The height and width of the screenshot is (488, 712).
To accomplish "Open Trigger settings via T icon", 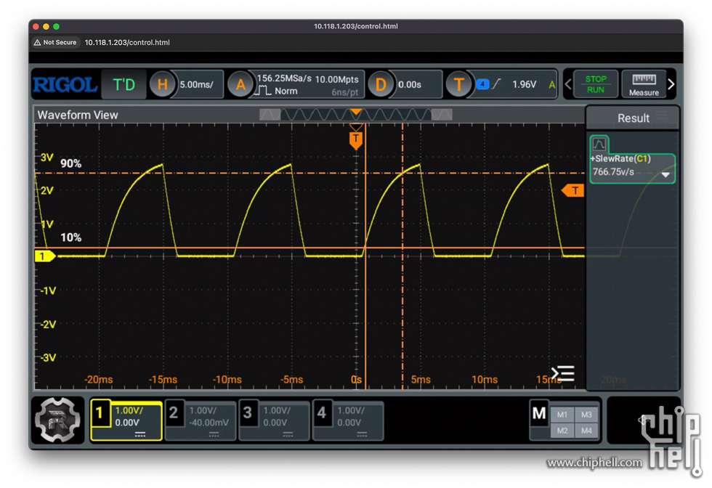I will click(x=458, y=84).
